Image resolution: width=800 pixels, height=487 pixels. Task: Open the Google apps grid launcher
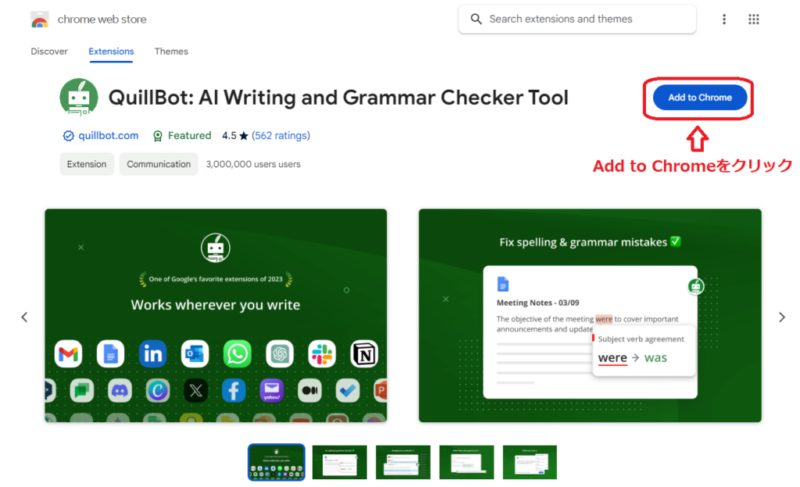coord(754,20)
